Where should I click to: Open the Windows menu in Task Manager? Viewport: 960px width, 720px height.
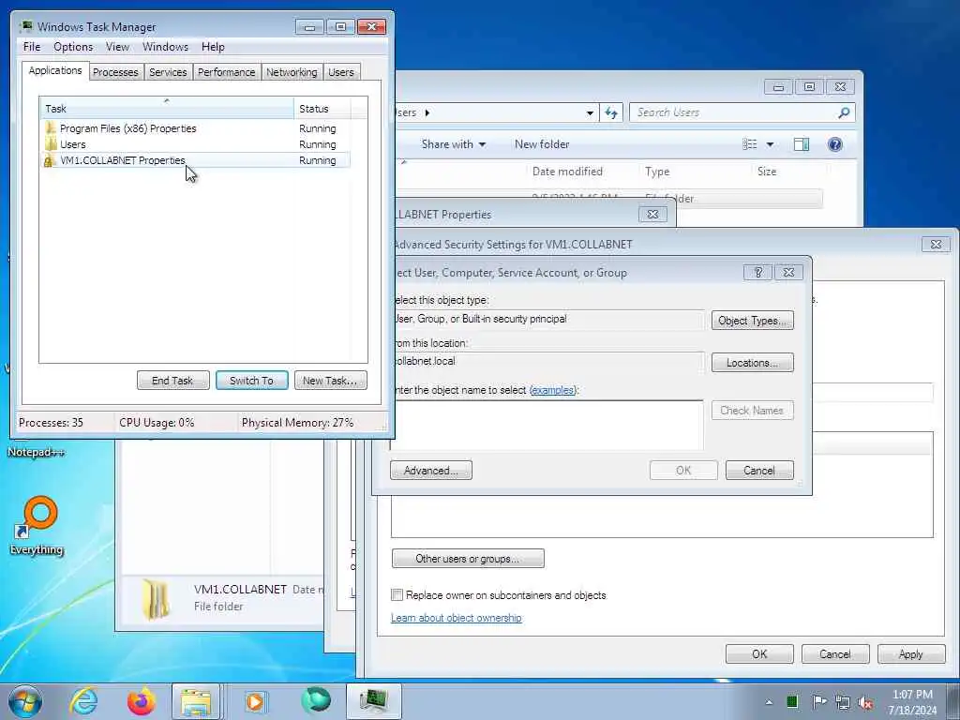pos(165,47)
